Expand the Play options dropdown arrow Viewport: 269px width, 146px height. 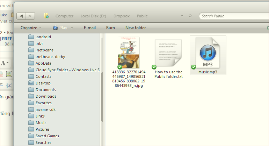tap(72, 28)
